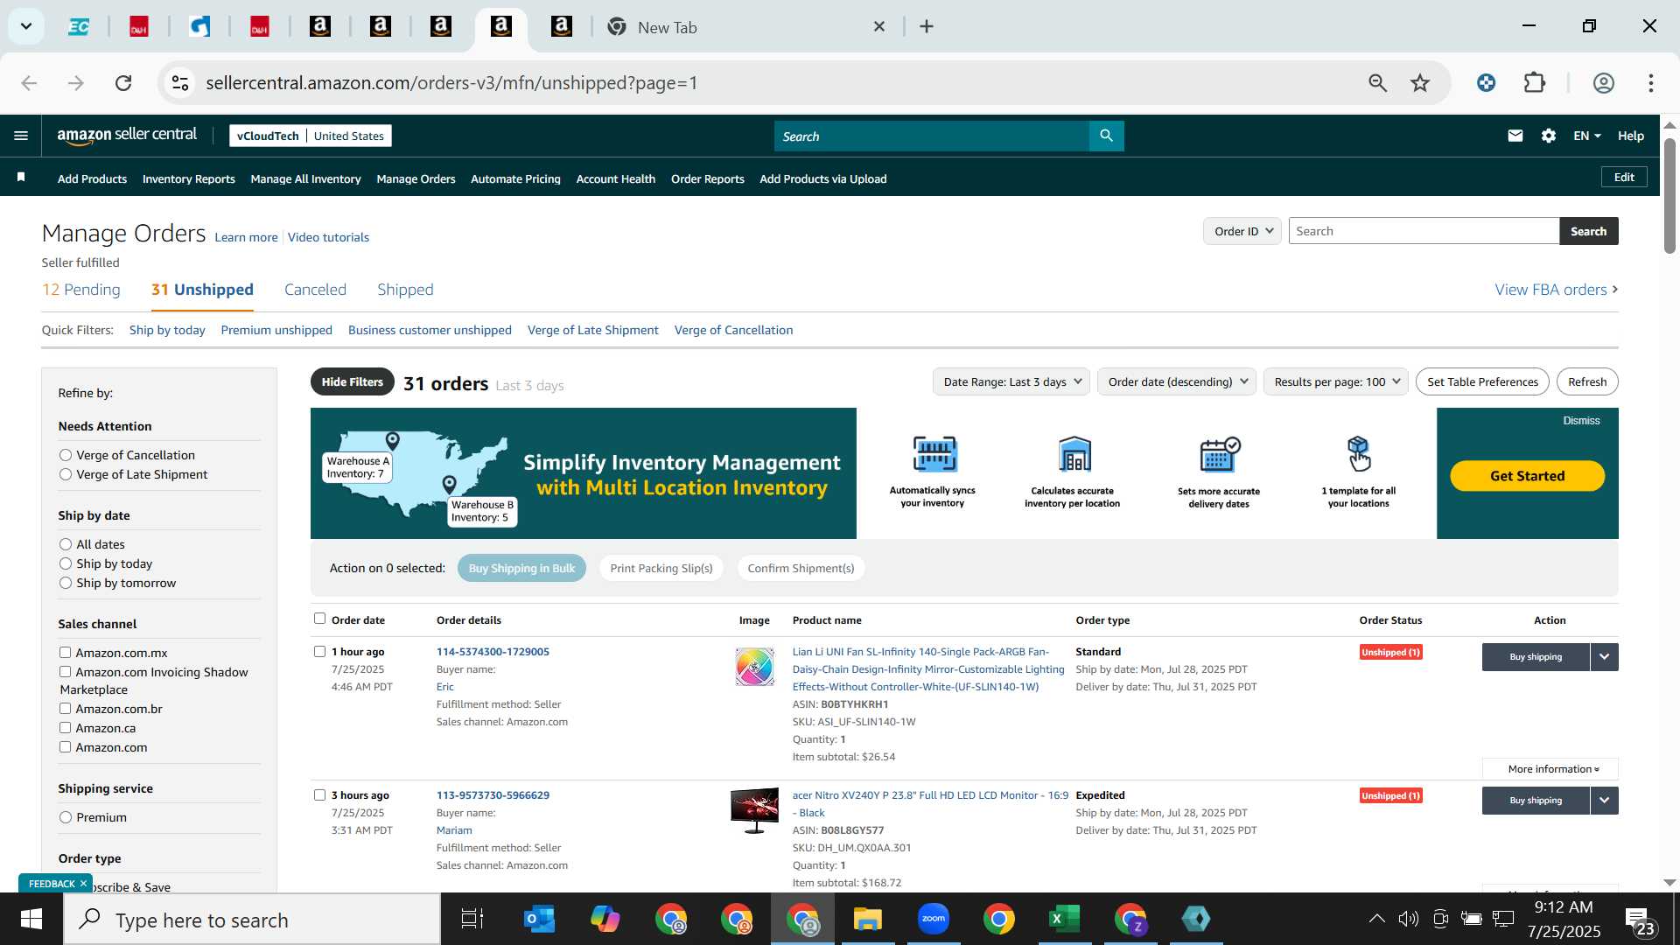The image size is (1680, 945).
Task: Open Account Health menu item
Action: tap(615, 178)
